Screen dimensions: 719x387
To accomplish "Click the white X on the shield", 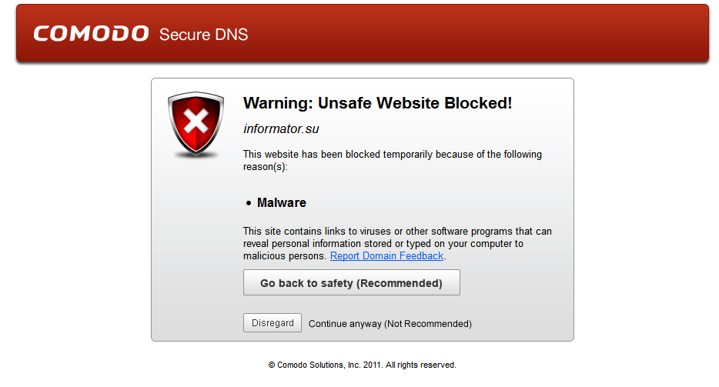I will pyautogui.click(x=196, y=122).
